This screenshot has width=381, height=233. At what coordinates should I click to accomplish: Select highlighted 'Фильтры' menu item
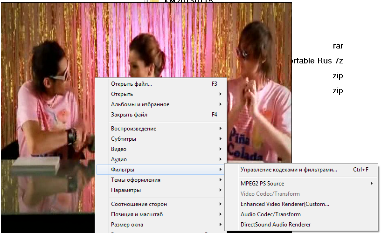(x=123, y=170)
